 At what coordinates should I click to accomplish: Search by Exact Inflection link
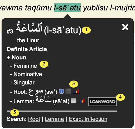[88, 119]
